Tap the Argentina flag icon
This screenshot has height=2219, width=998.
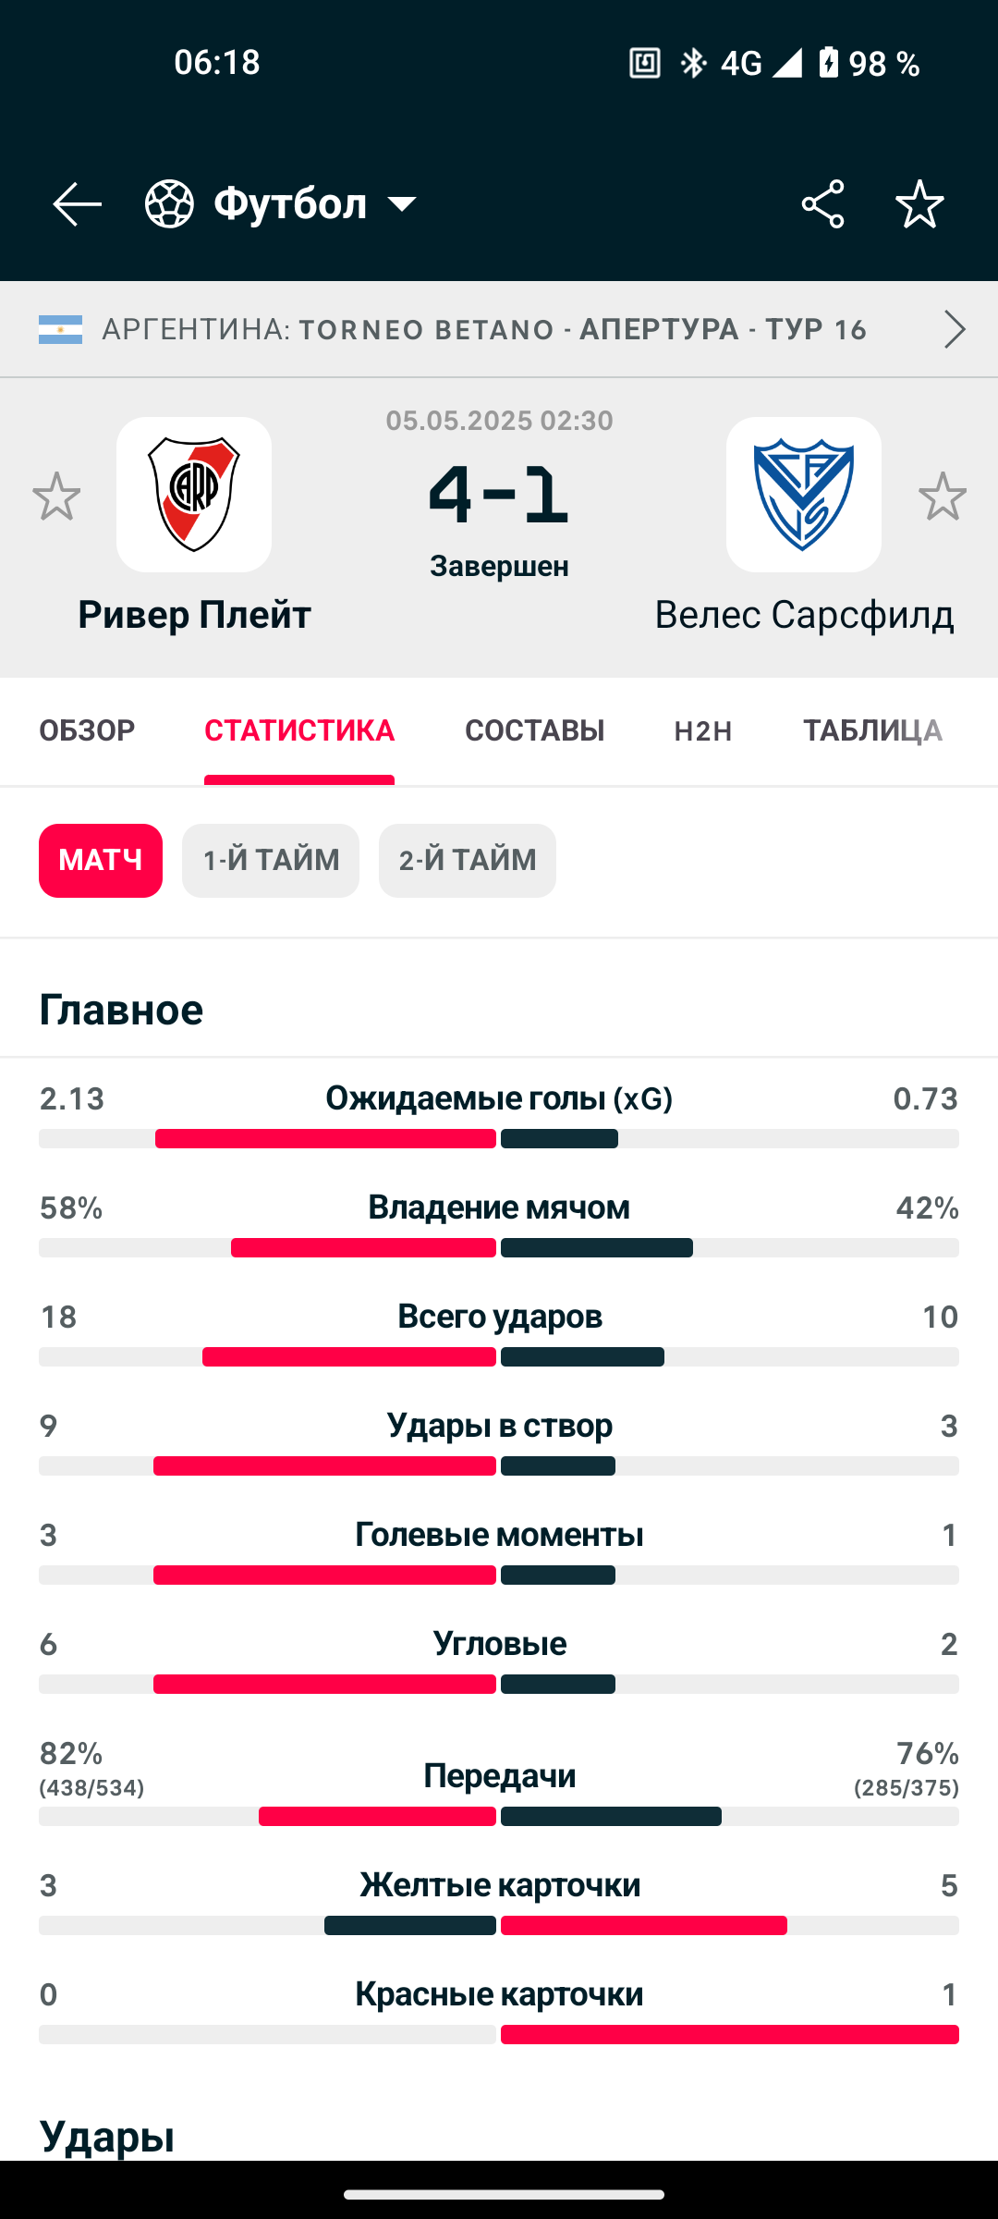60,329
